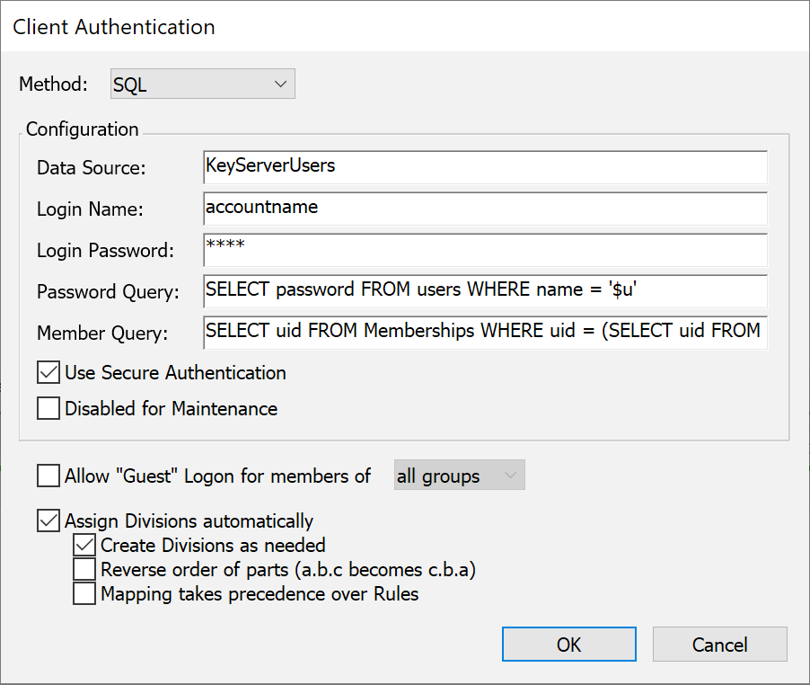This screenshot has width=810, height=685.
Task: Click the 'Method:' label text
Action: (x=54, y=85)
